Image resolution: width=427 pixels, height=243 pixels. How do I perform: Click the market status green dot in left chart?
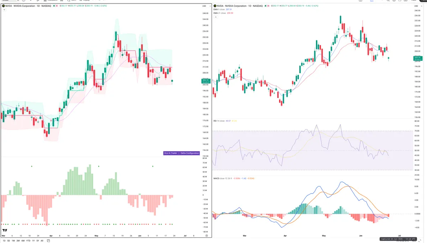tap(54, 6)
